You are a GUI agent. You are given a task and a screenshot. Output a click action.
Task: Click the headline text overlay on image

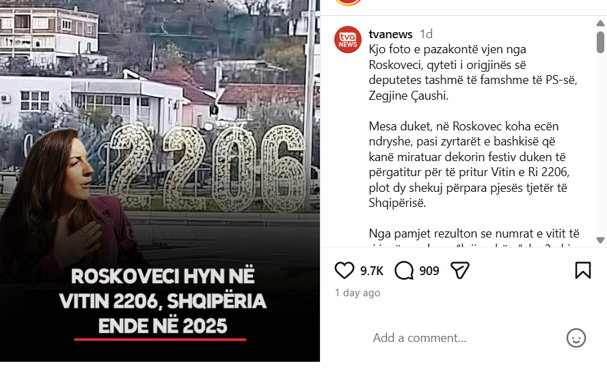tap(163, 301)
